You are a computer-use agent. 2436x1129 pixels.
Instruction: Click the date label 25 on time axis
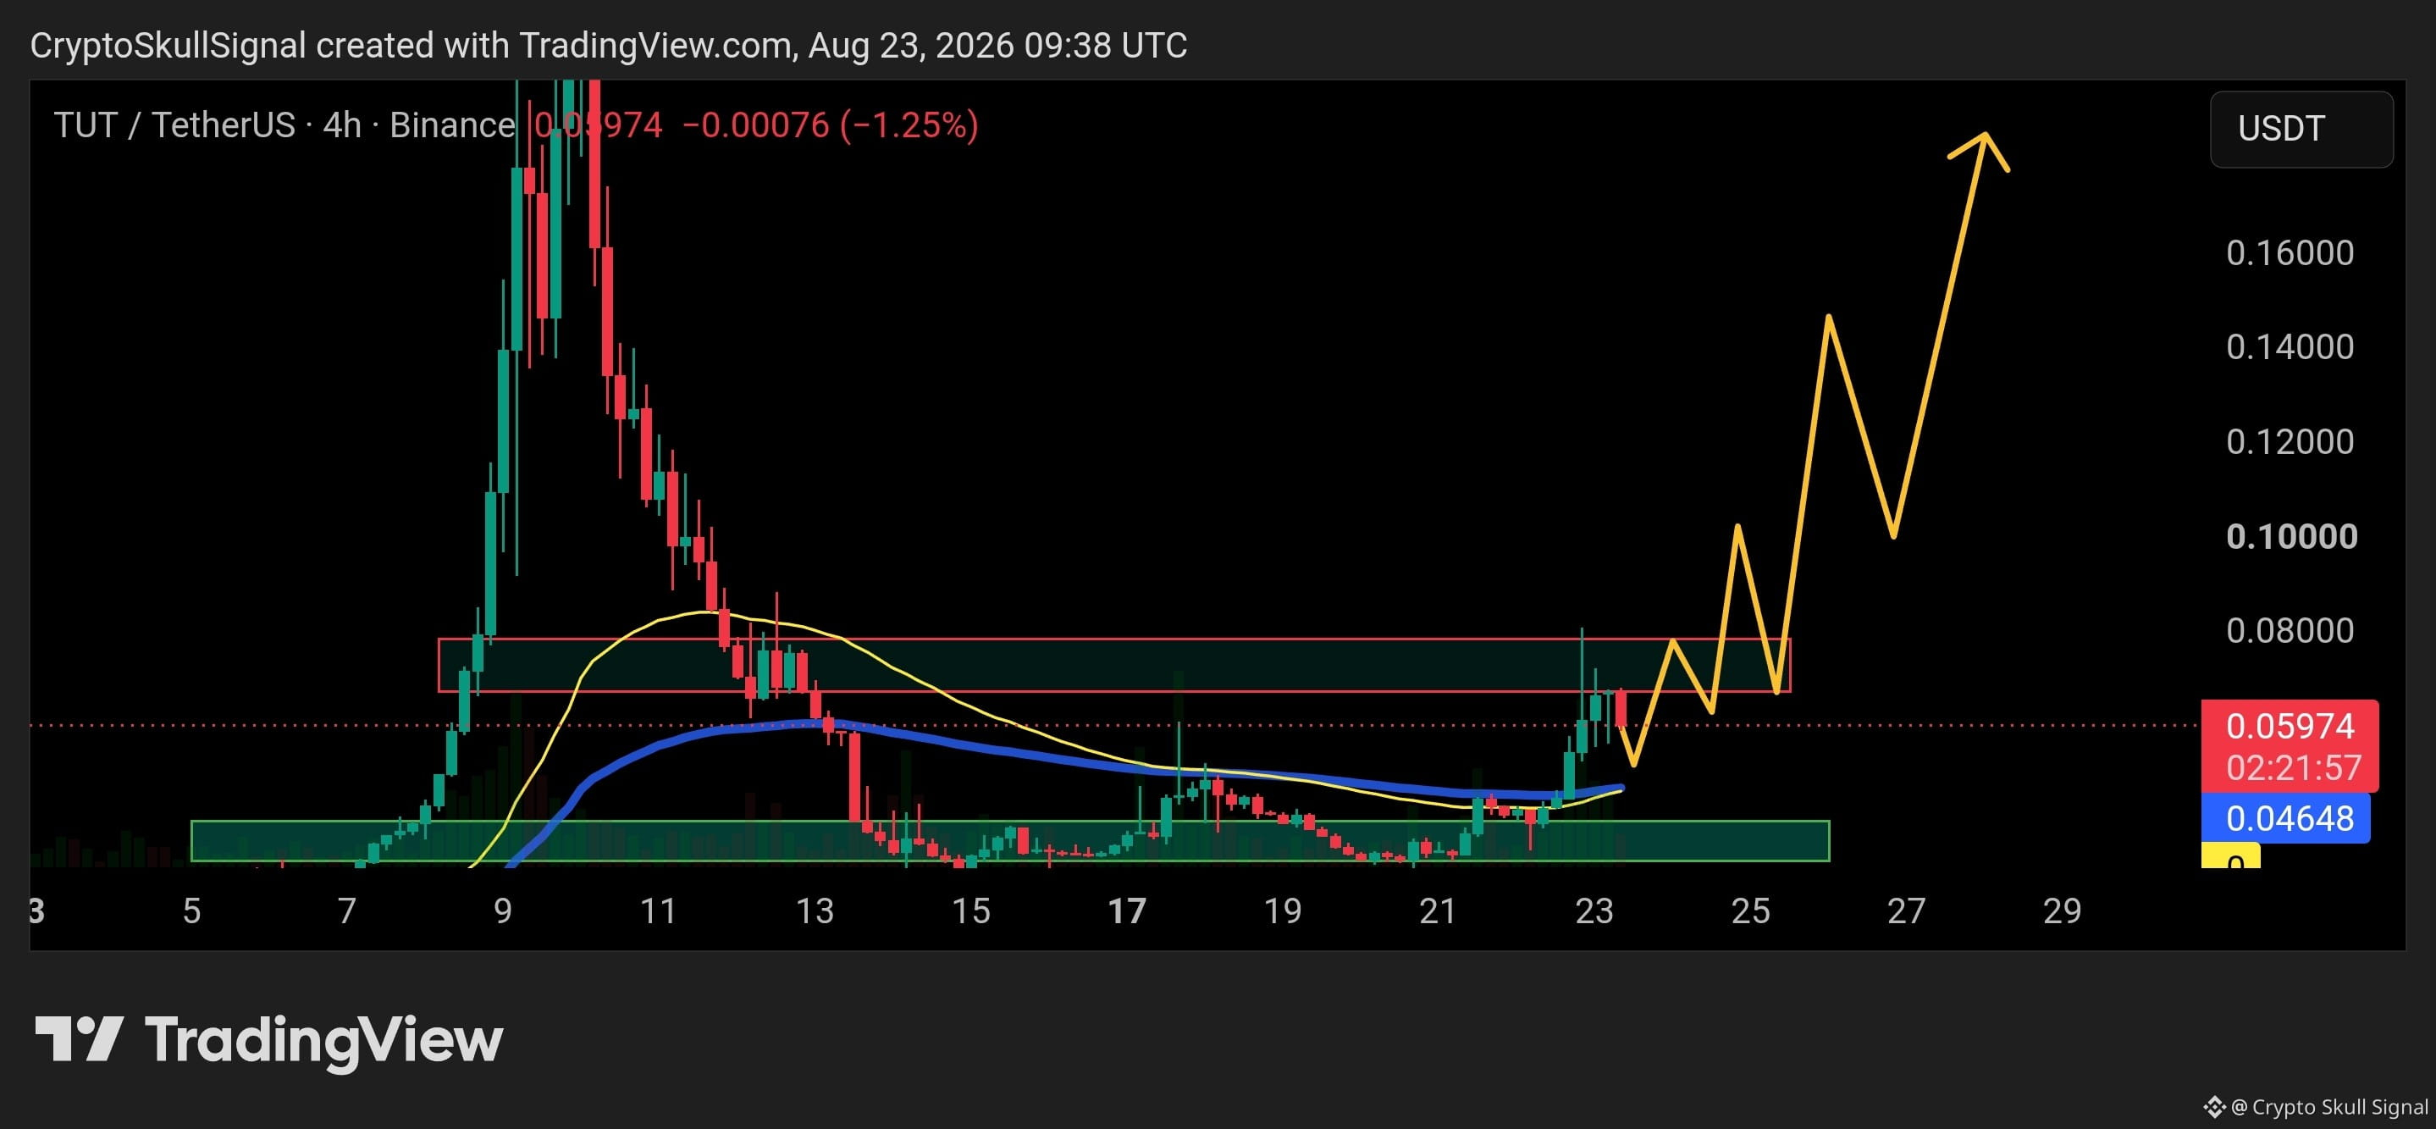pyautogui.click(x=1749, y=910)
